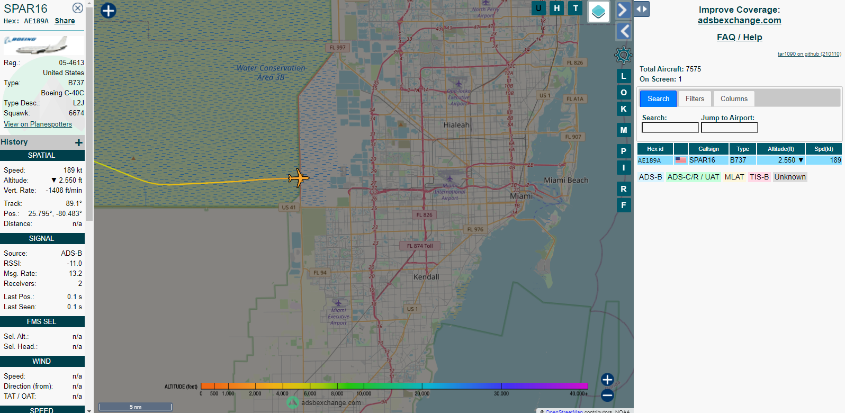
Task: Toggle the sidebar width double-arrow button
Action: pos(642,9)
